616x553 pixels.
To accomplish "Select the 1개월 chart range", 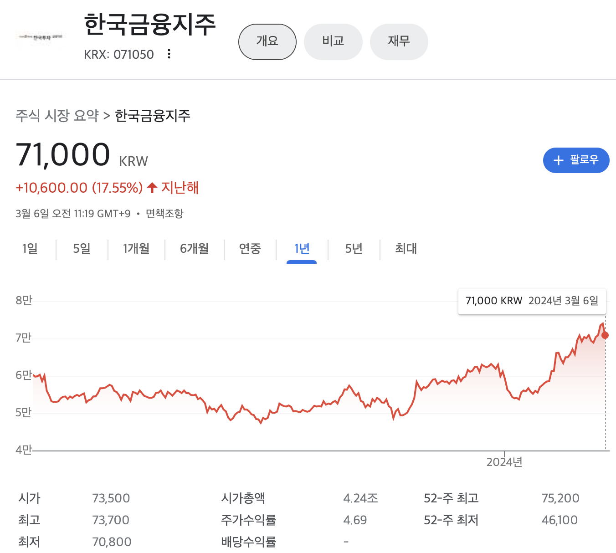I will point(136,249).
